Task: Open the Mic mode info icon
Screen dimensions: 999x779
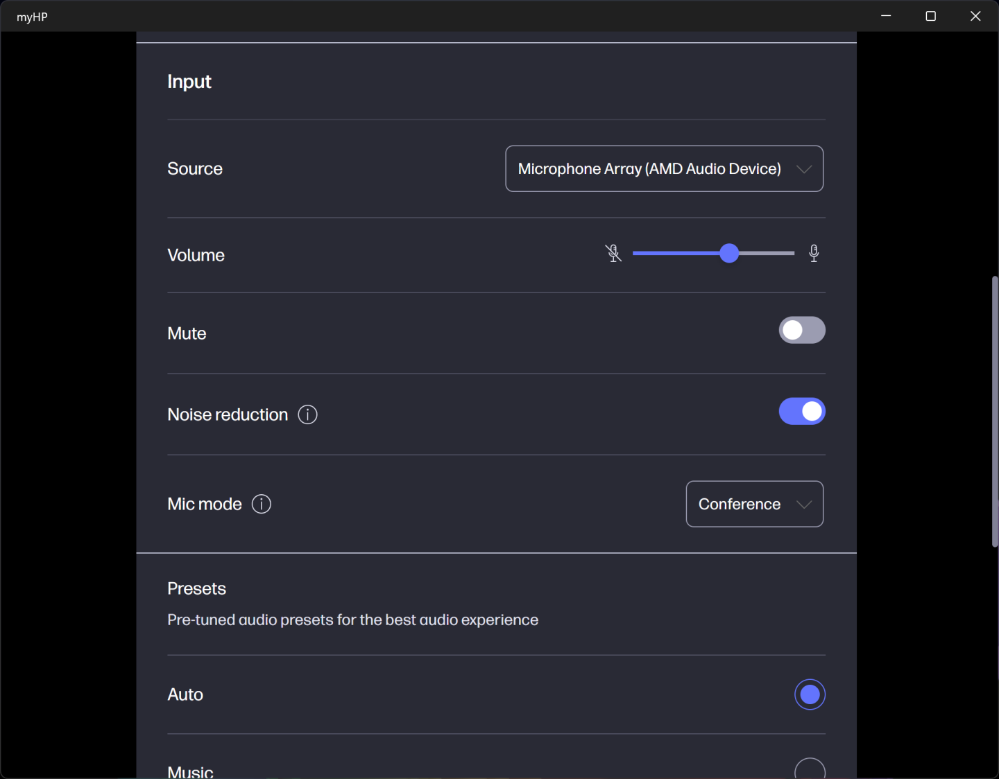Action: pyautogui.click(x=262, y=504)
